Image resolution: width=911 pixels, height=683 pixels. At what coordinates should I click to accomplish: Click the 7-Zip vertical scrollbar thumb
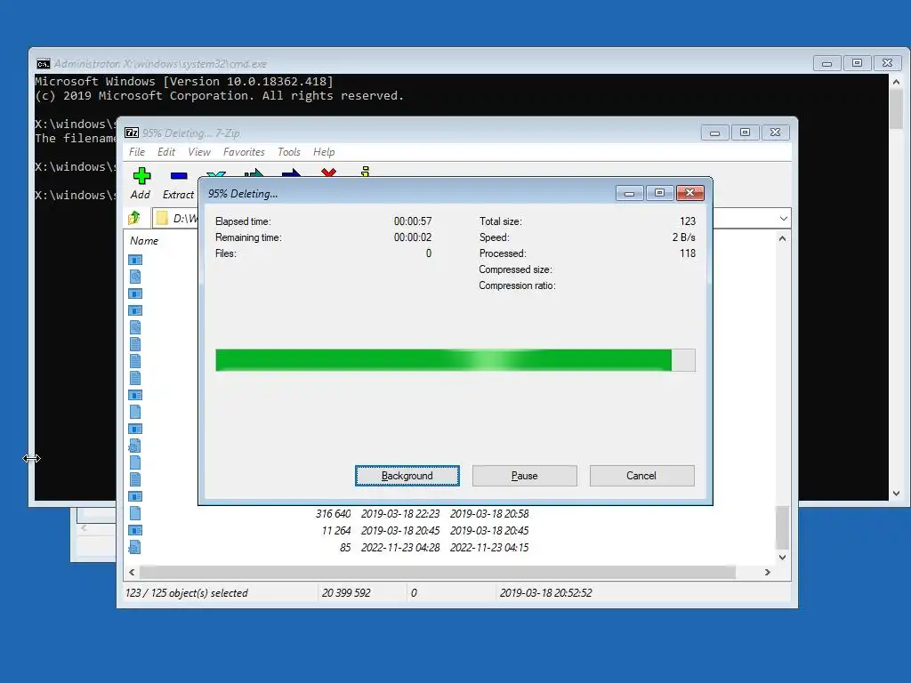click(x=782, y=527)
